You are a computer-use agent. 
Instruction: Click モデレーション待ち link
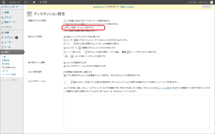pos(163,88)
